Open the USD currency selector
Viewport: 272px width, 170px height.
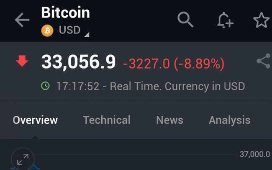(x=69, y=31)
